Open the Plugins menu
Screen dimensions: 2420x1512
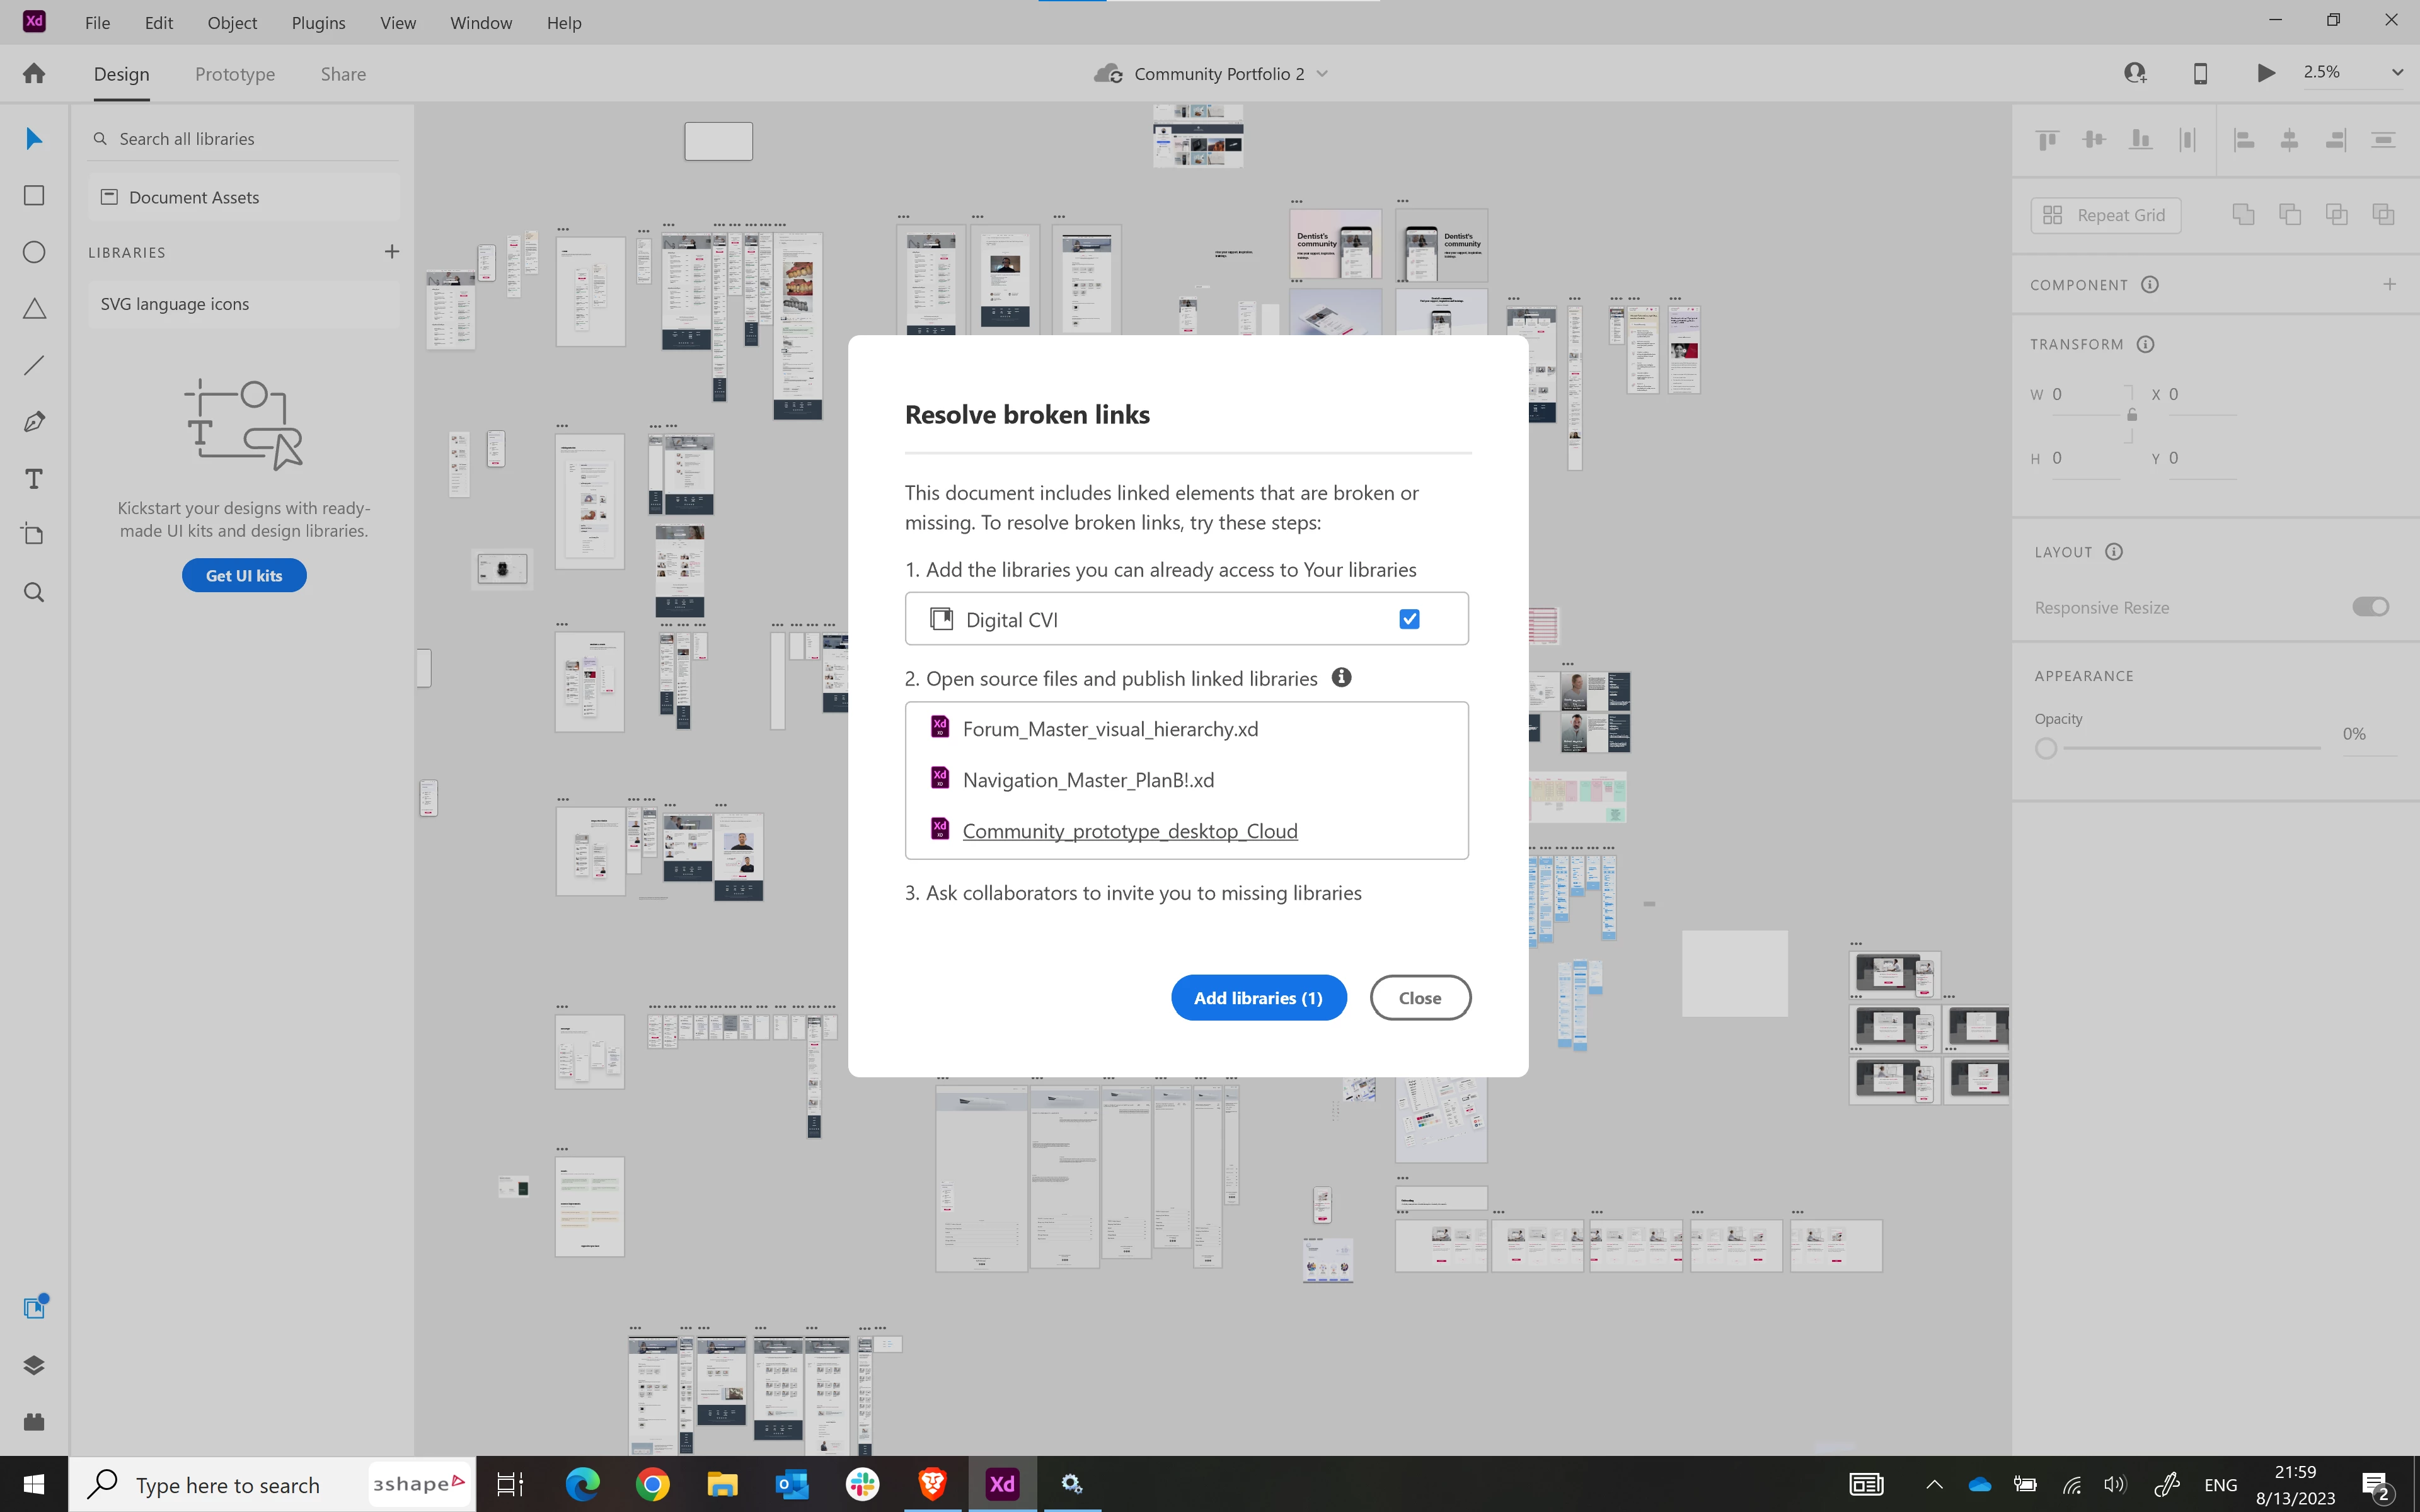click(x=318, y=22)
